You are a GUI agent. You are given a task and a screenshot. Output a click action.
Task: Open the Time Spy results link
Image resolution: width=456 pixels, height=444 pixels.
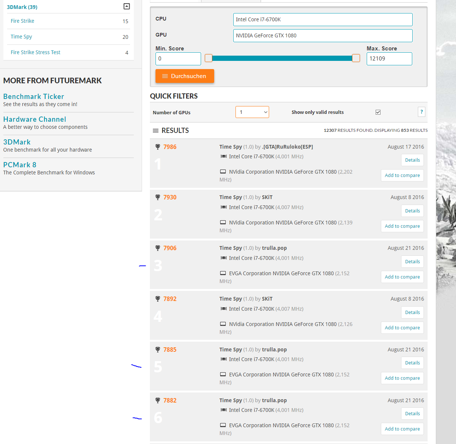pyautogui.click(x=21, y=37)
